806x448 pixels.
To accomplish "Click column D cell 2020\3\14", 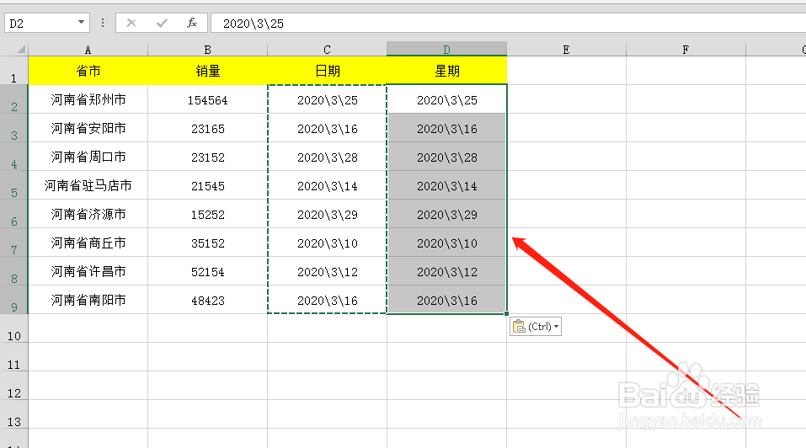I will click(x=446, y=185).
